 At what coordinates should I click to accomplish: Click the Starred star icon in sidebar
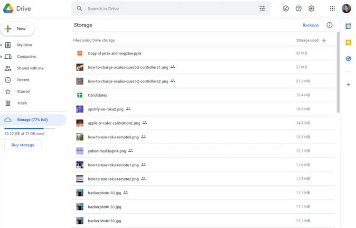point(8,91)
